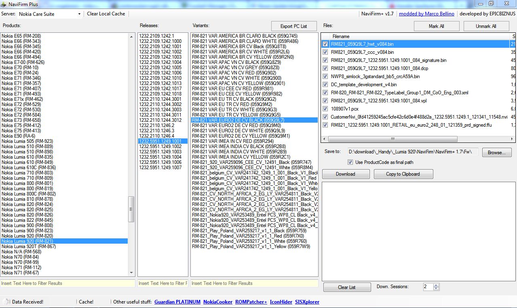The width and height of the screenshot is (517, 308).
Task: Disable Use ProductCode as final path
Action: tap(350, 162)
